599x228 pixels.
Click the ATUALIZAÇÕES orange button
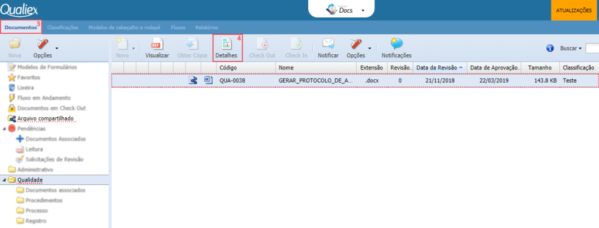(574, 10)
